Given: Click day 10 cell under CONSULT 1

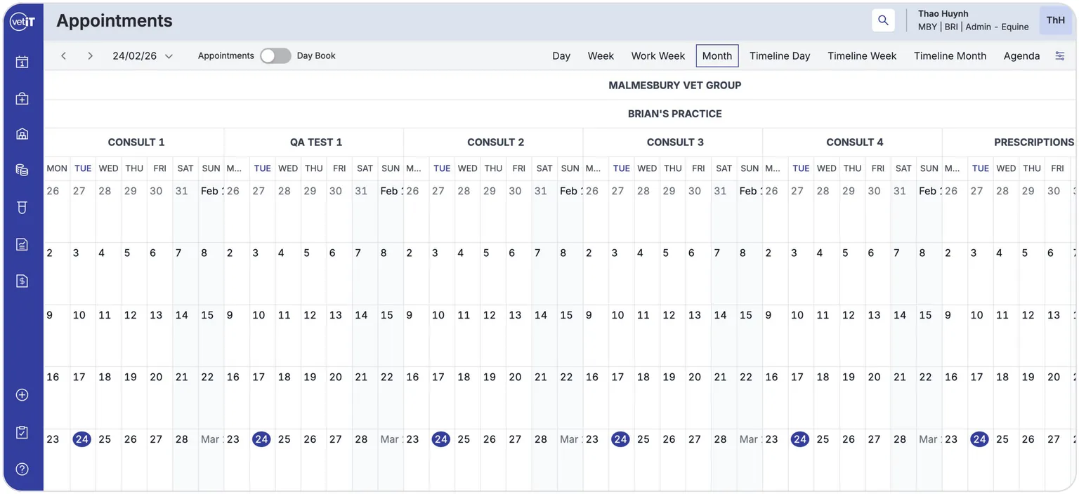Looking at the screenshot, I should click(x=83, y=335).
